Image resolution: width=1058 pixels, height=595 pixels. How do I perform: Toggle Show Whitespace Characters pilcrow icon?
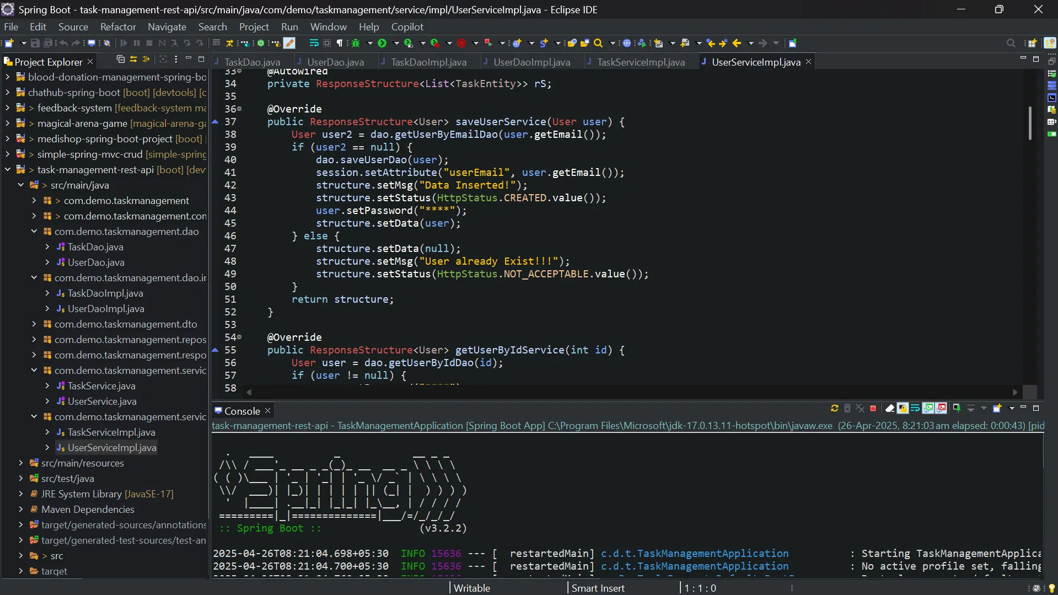coord(340,43)
